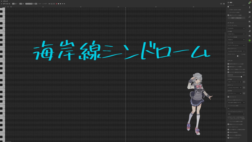Click the fit-view icon near top right
Image resolution: width=252 pixels, height=142 pixels.
[221, 4]
